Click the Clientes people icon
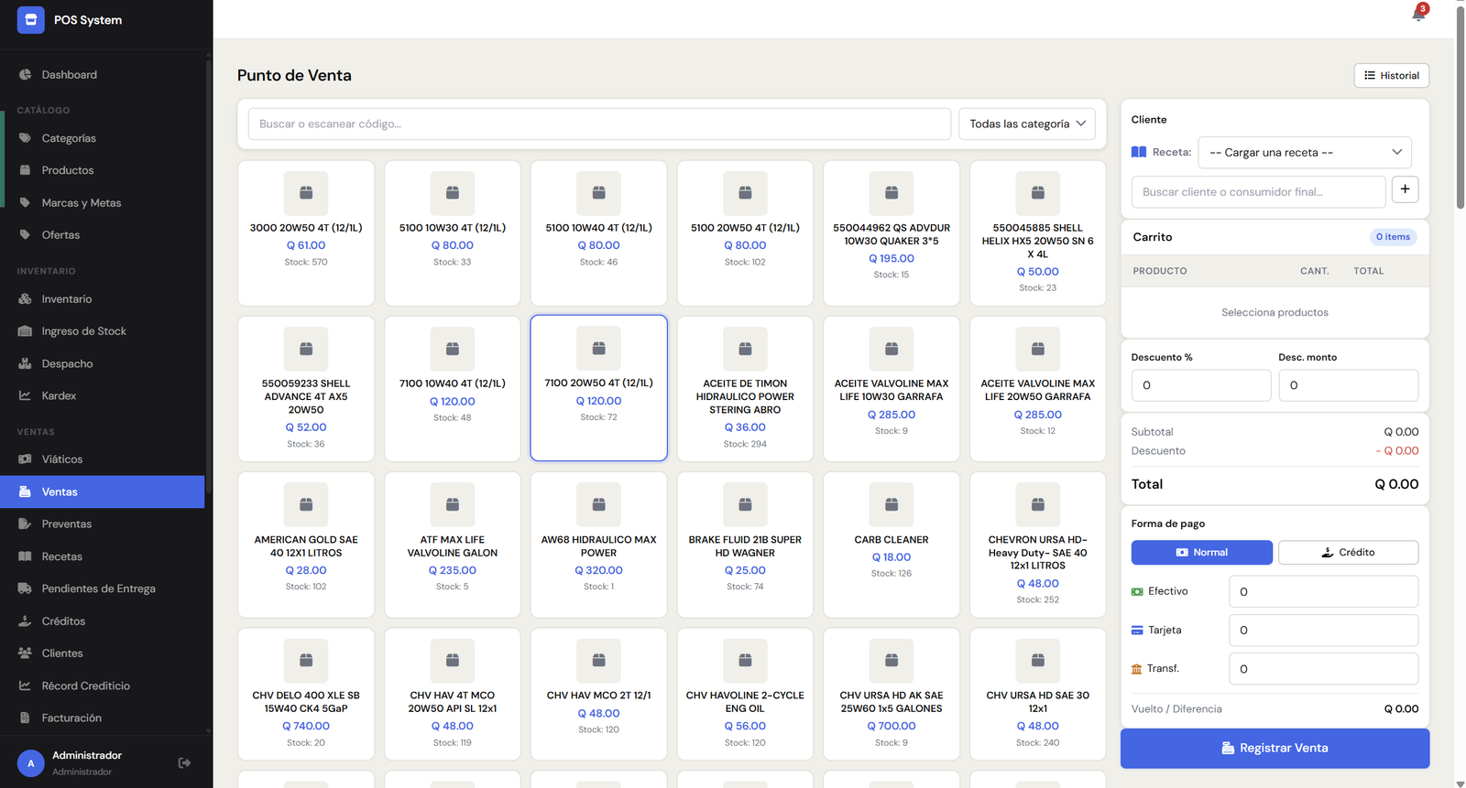 (25, 653)
